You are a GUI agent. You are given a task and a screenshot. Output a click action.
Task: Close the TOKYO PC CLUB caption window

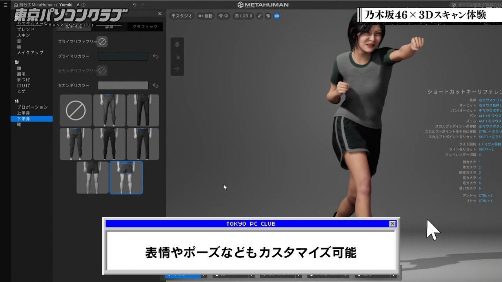(x=392, y=224)
